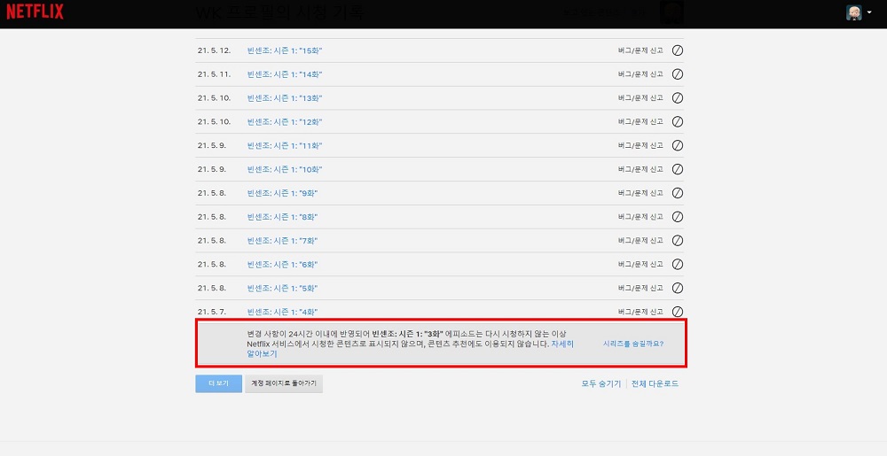Viewport: 887px width, 456px height.
Task: Hide 빈센조 13화 from viewing history
Action: (x=677, y=97)
